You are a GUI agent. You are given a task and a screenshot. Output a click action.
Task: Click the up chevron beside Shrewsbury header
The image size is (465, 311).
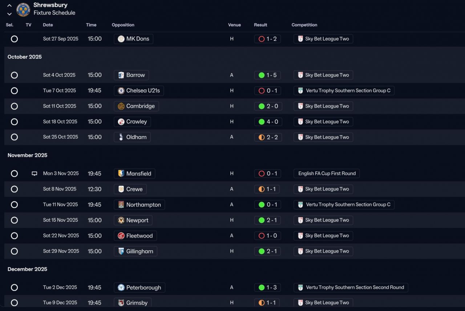tap(9, 6)
